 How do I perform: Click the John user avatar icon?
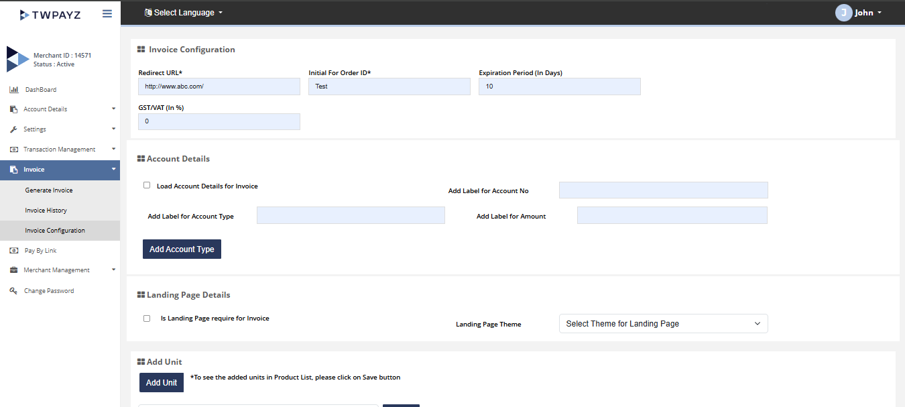click(x=843, y=13)
